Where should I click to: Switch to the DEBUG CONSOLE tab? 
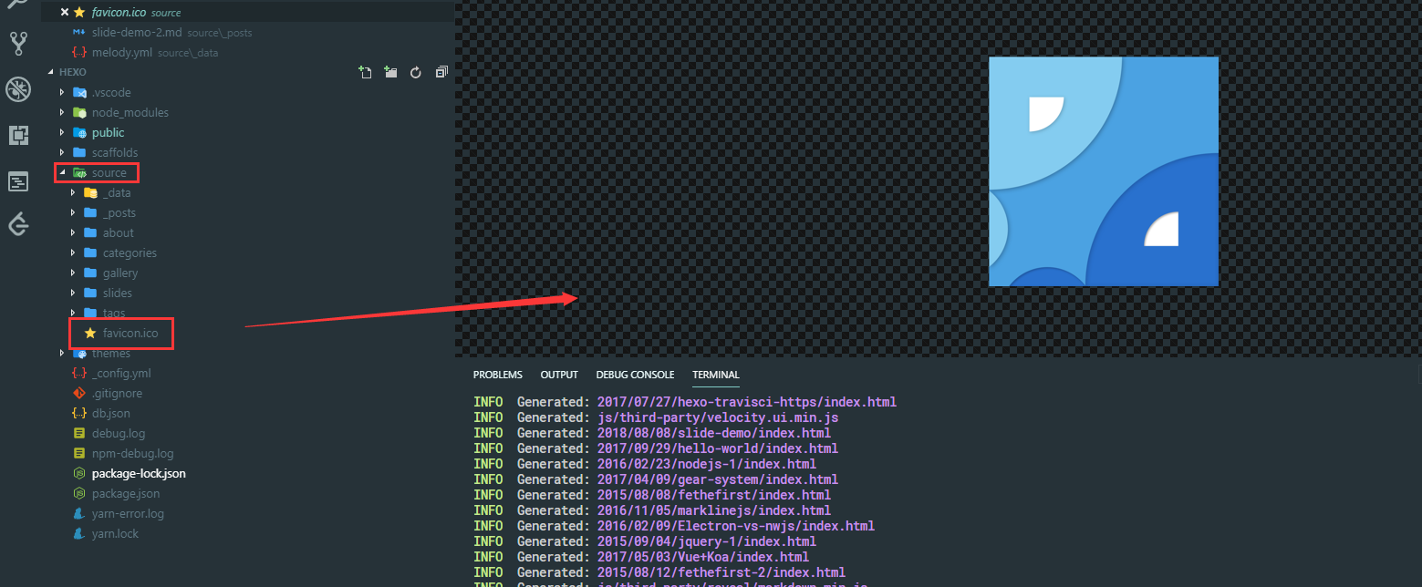pyautogui.click(x=635, y=375)
